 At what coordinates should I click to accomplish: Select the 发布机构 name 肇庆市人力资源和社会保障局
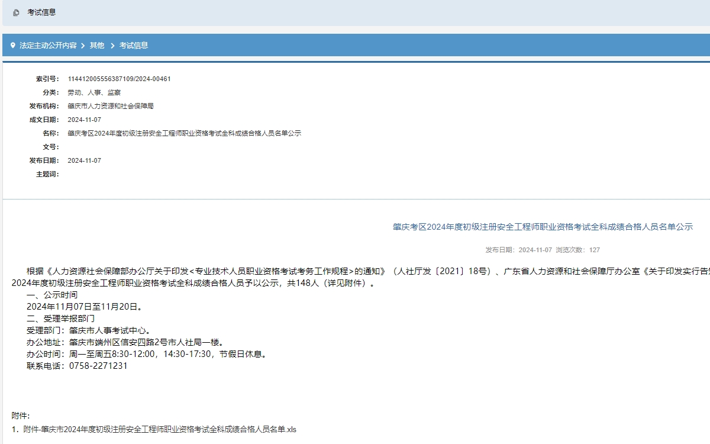[112, 106]
